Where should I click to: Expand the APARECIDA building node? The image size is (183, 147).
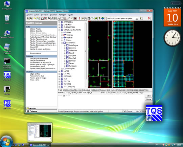(x=59, y=22)
